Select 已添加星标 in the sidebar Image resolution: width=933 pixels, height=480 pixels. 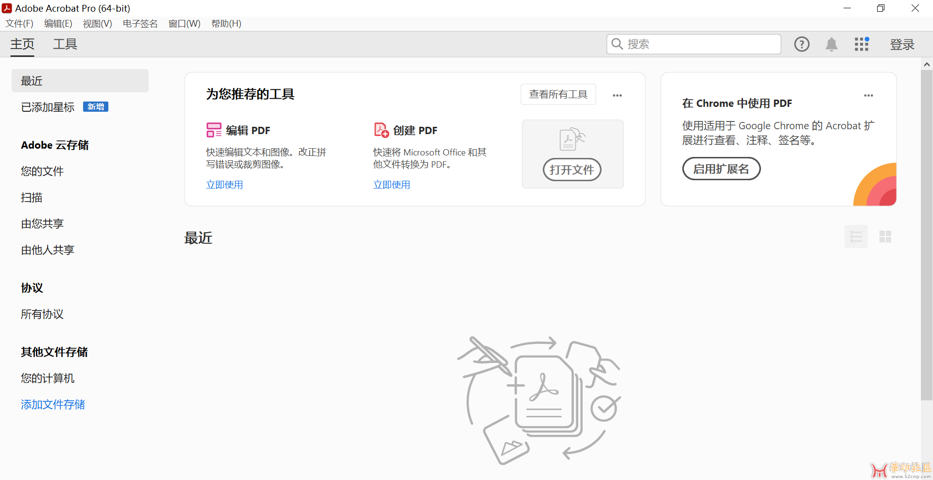pyautogui.click(x=48, y=107)
